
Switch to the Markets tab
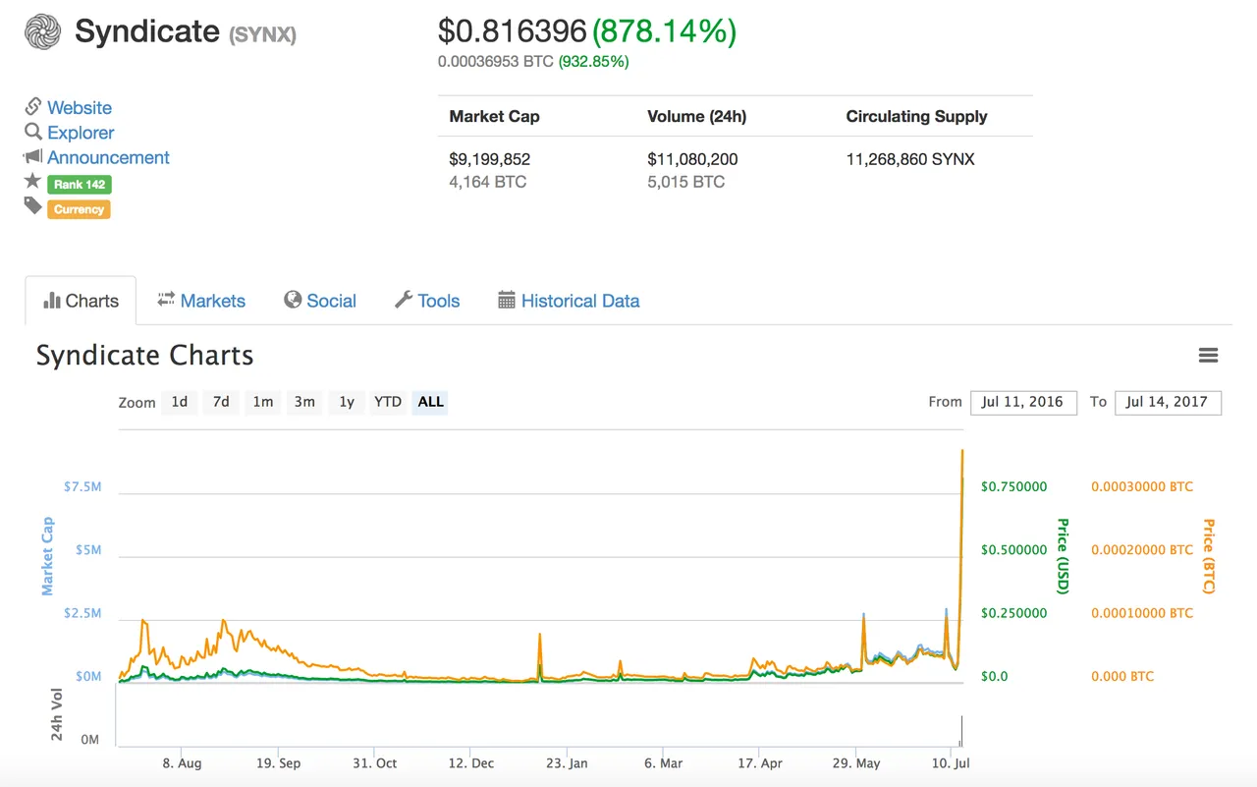pos(201,301)
